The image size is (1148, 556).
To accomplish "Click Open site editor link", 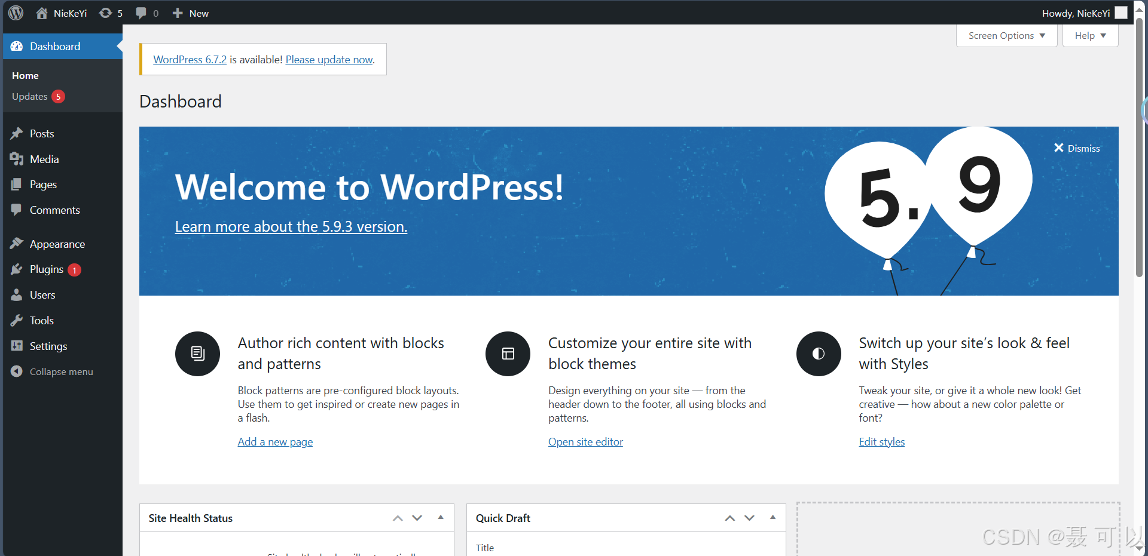I will click(x=585, y=441).
